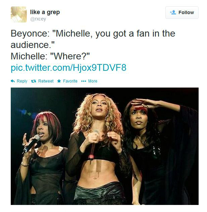Open the pic.twitter.com/Hjox9TDVF8 link
The image size is (207, 212).
pyautogui.click(x=68, y=68)
